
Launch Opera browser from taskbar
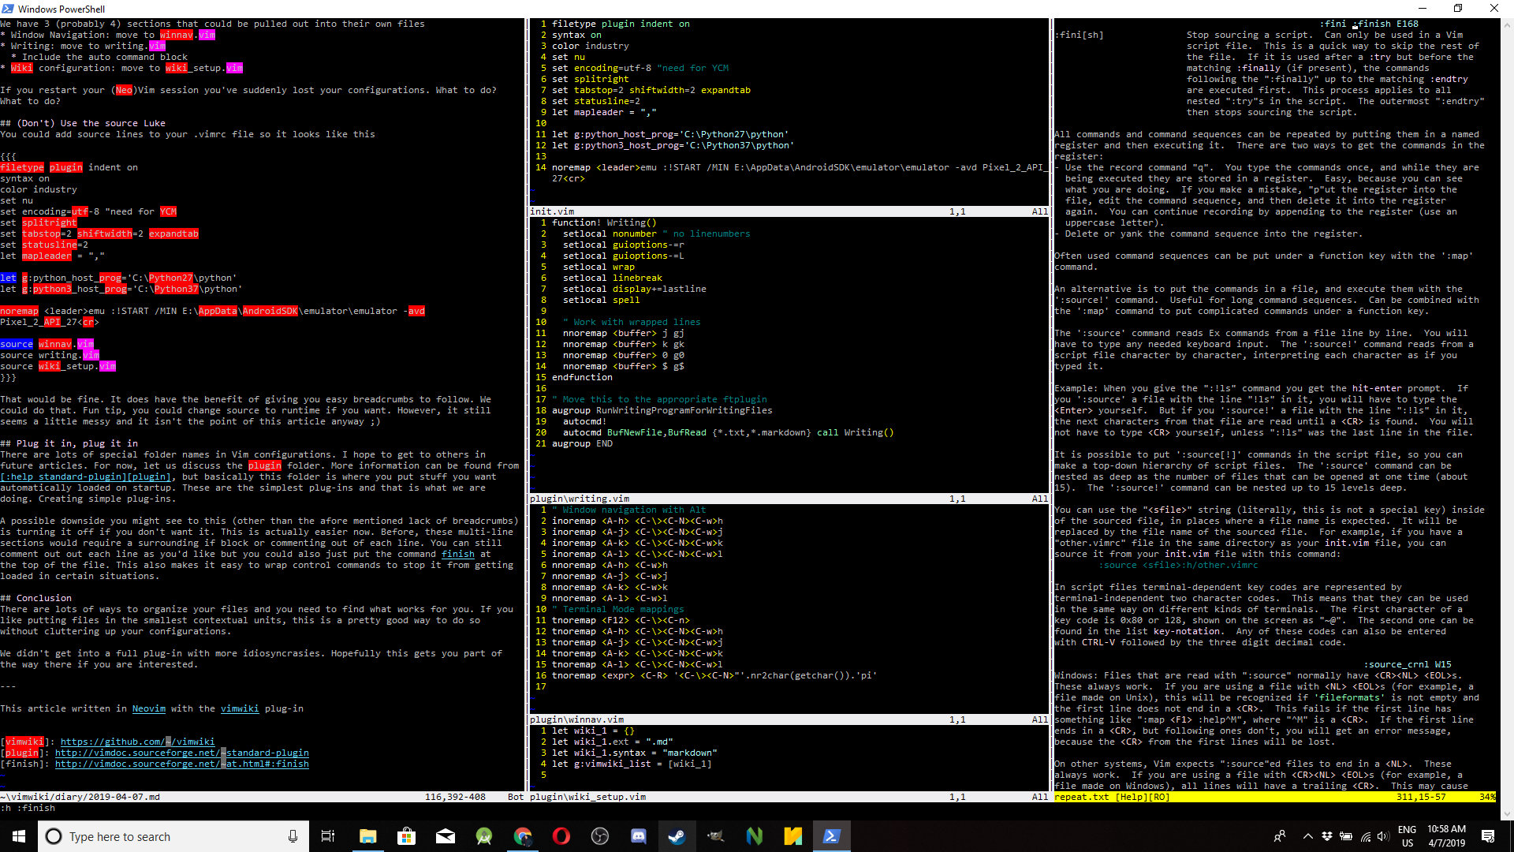tap(561, 836)
